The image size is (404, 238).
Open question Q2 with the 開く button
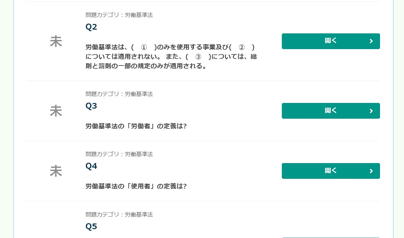tap(331, 41)
